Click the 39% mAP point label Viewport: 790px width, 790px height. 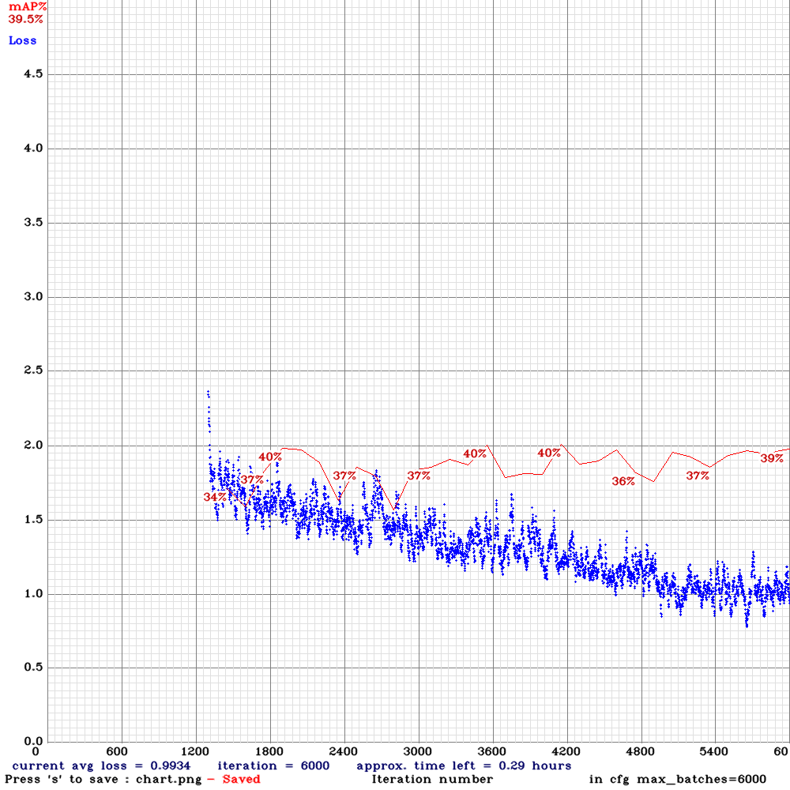tap(772, 458)
